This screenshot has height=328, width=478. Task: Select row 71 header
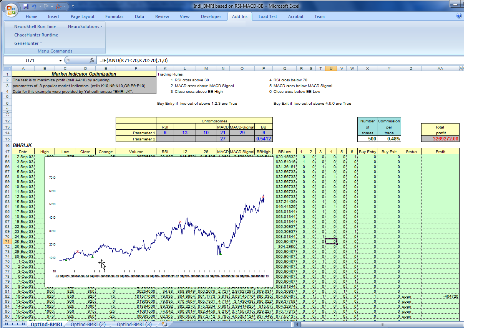(8, 241)
